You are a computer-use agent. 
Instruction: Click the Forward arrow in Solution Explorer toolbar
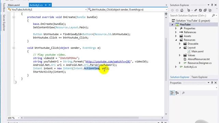point(177,10)
